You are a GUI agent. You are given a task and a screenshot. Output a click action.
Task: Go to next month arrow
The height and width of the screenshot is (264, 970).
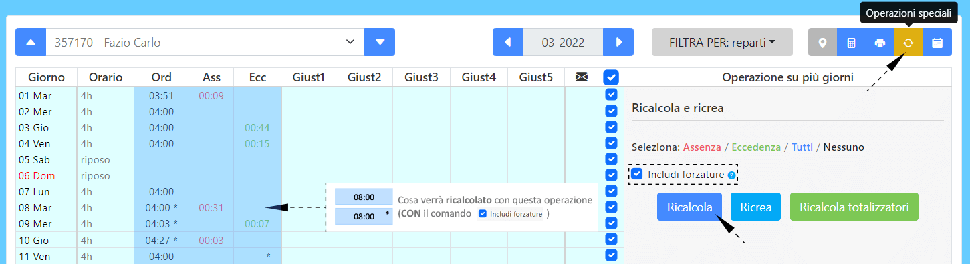618,42
